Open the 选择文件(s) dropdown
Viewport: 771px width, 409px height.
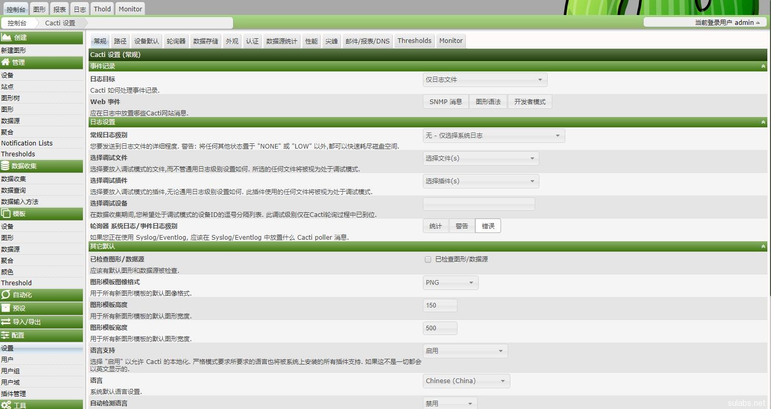(x=481, y=158)
